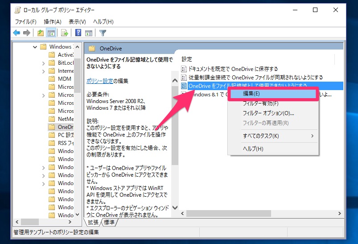The height and width of the screenshot is (244, 358).
Task: Click the OneDrive folder icon in header
Action: [x=92, y=49]
